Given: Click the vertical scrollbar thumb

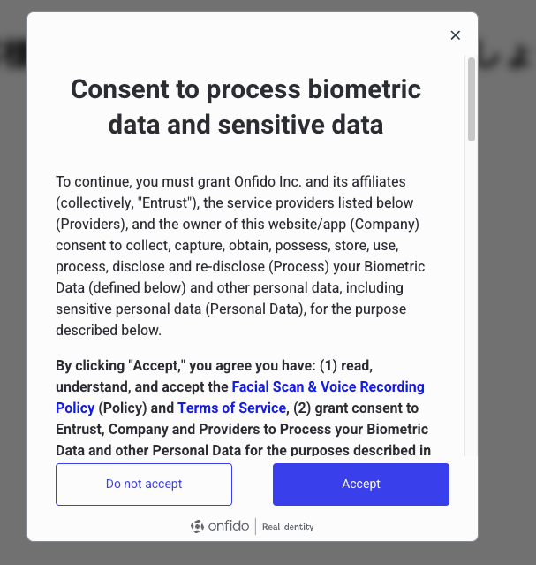Looking at the screenshot, I should point(472,99).
